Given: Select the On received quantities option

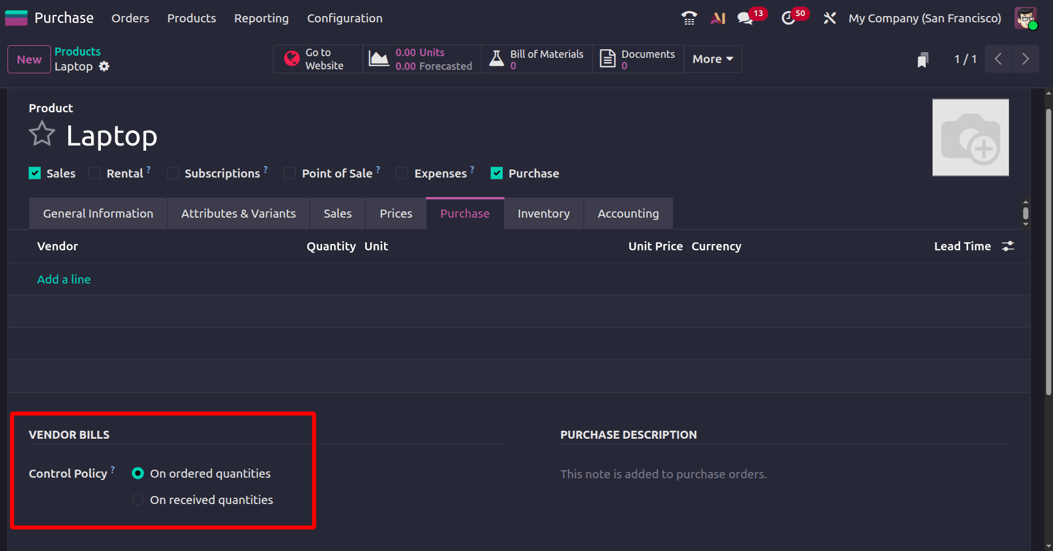Looking at the screenshot, I should [x=138, y=499].
